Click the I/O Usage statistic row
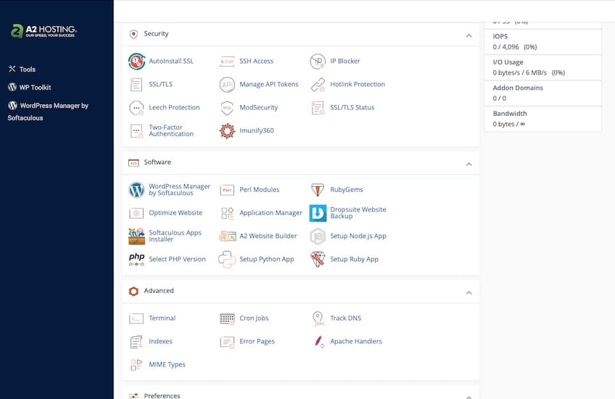Image resolution: width=615 pixels, height=399 pixels. click(542, 67)
